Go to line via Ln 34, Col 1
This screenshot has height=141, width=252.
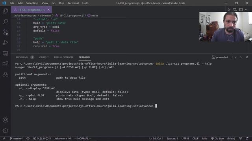(x=156, y=138)
